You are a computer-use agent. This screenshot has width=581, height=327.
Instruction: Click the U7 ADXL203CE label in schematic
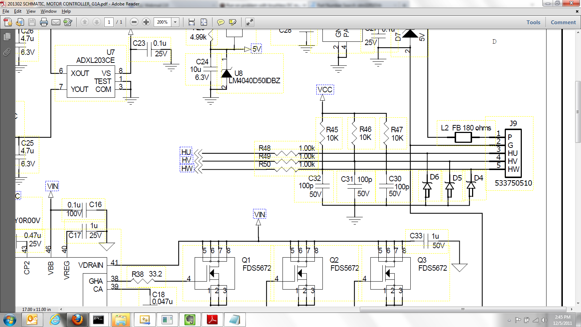click(96, 56)
